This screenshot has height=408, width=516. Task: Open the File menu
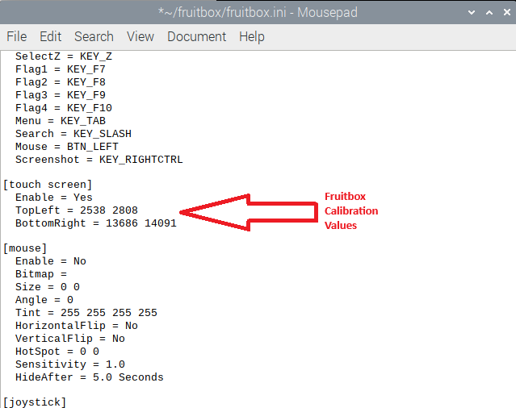pyautogui.click(x=16, y=36)
